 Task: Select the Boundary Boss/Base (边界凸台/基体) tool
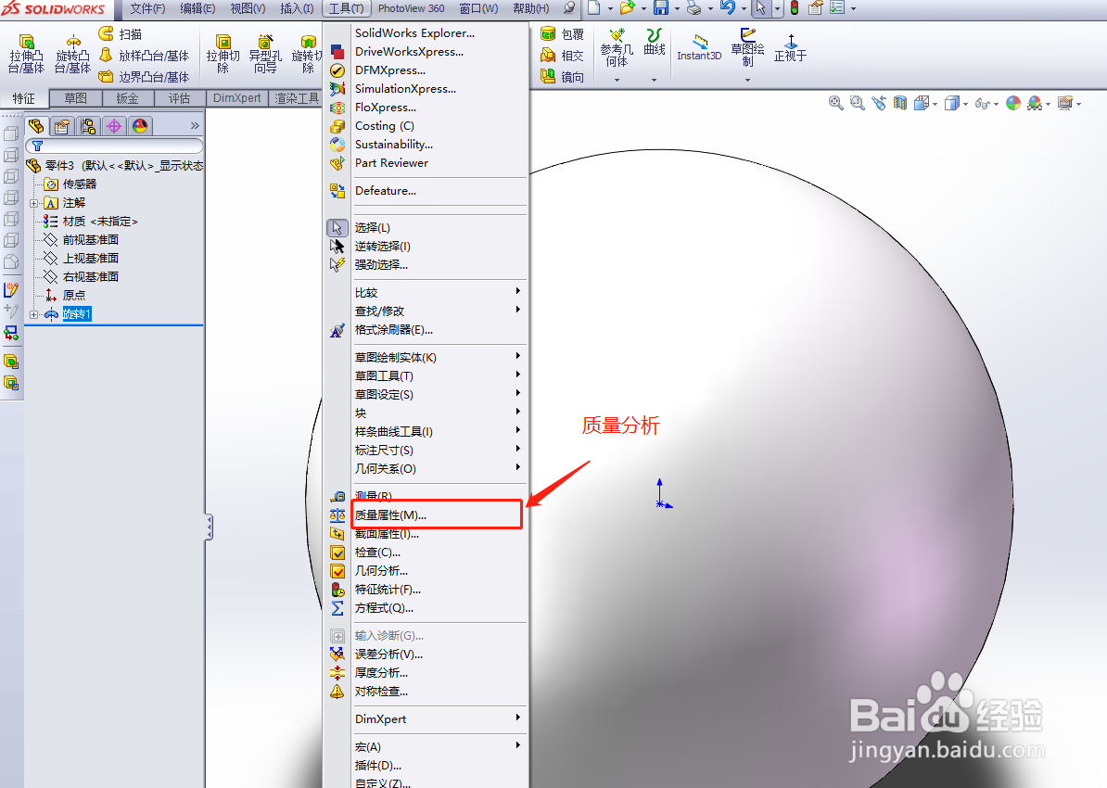144,76
